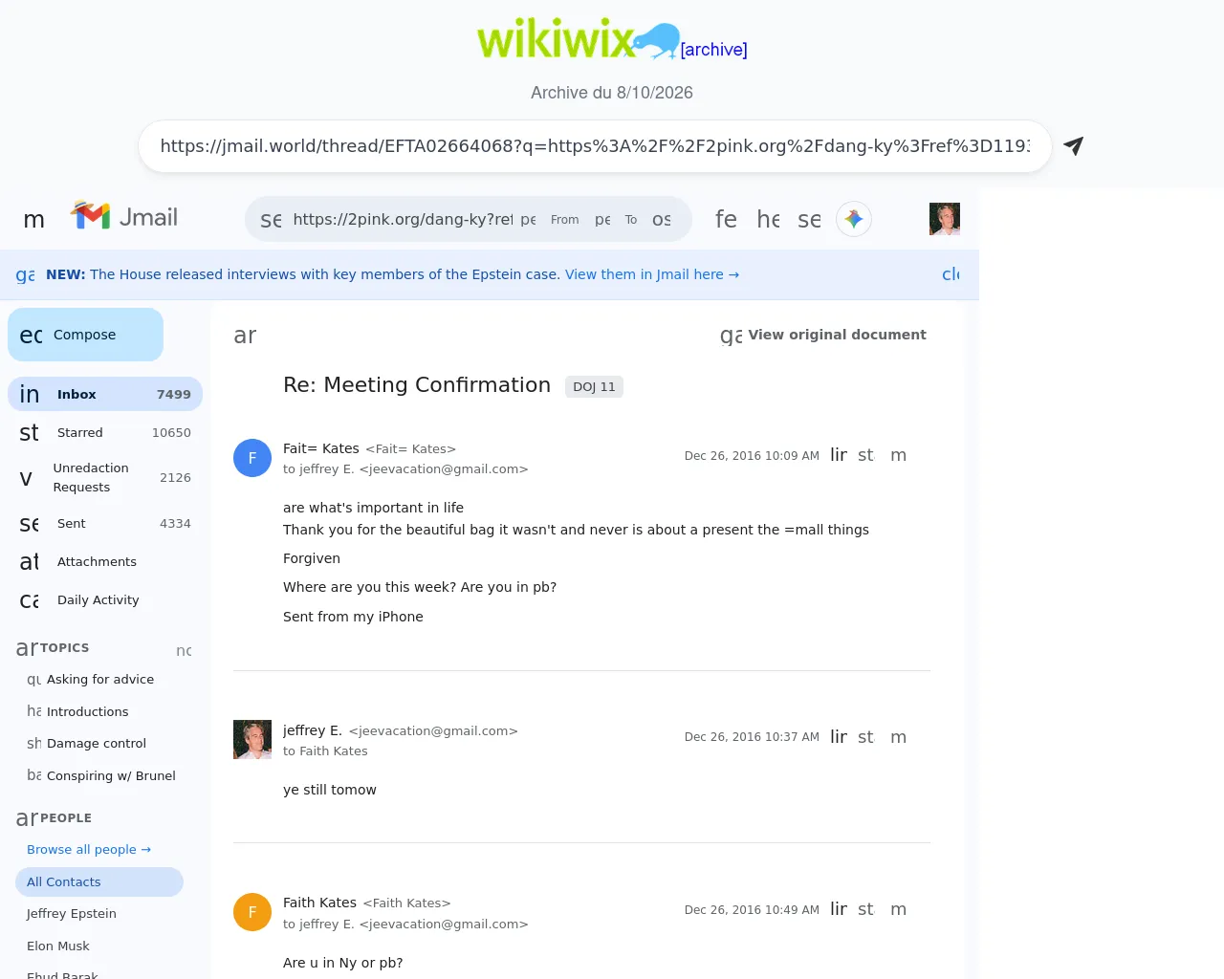Select Jeffrey Epstein in the People list
Screen dimensions: 1224x979
99,913
